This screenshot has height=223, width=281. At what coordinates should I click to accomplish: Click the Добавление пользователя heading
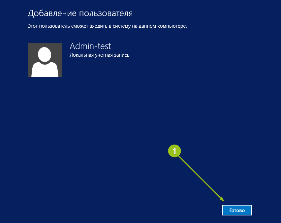coord(80,14)
